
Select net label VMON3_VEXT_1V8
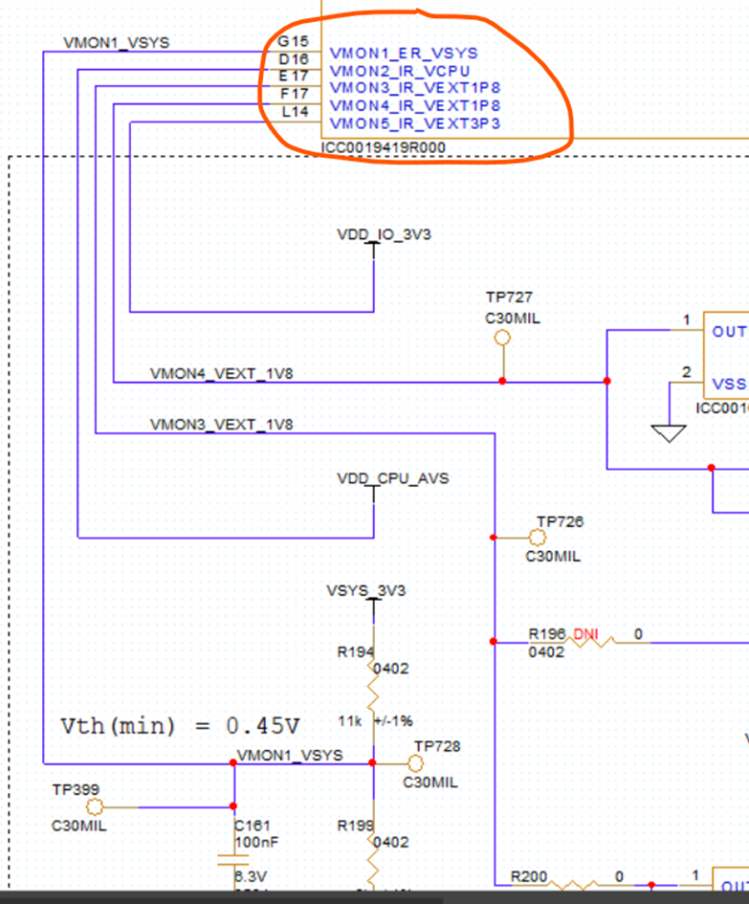pos(221,425)
